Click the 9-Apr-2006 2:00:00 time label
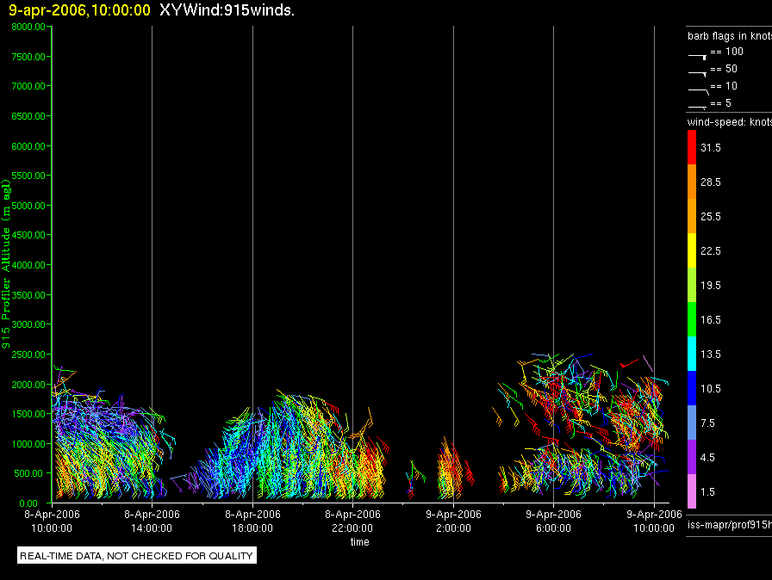Viewport: 772px width, 580px height. coord(453,520)
